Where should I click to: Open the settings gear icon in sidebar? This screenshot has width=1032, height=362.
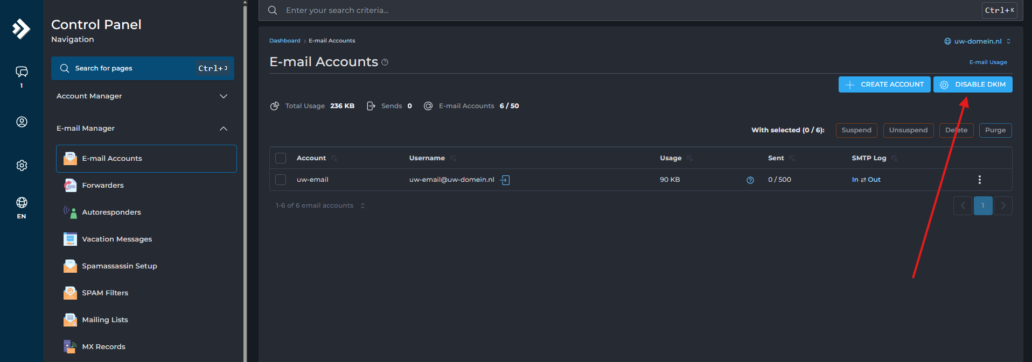click(22, 165)
